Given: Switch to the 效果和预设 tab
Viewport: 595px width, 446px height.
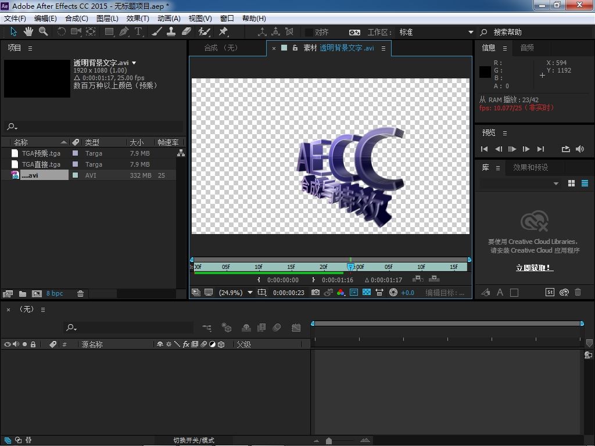Looking at the screenshot, I should tap(531, 167).
